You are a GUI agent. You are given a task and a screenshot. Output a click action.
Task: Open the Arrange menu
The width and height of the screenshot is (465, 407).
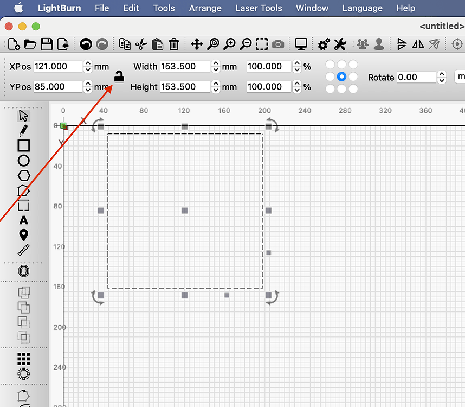205,8
